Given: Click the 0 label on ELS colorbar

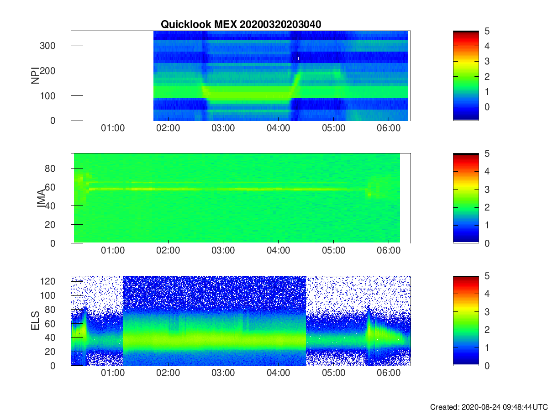Looking at the screenshot, I should click(x=486, y=365).
